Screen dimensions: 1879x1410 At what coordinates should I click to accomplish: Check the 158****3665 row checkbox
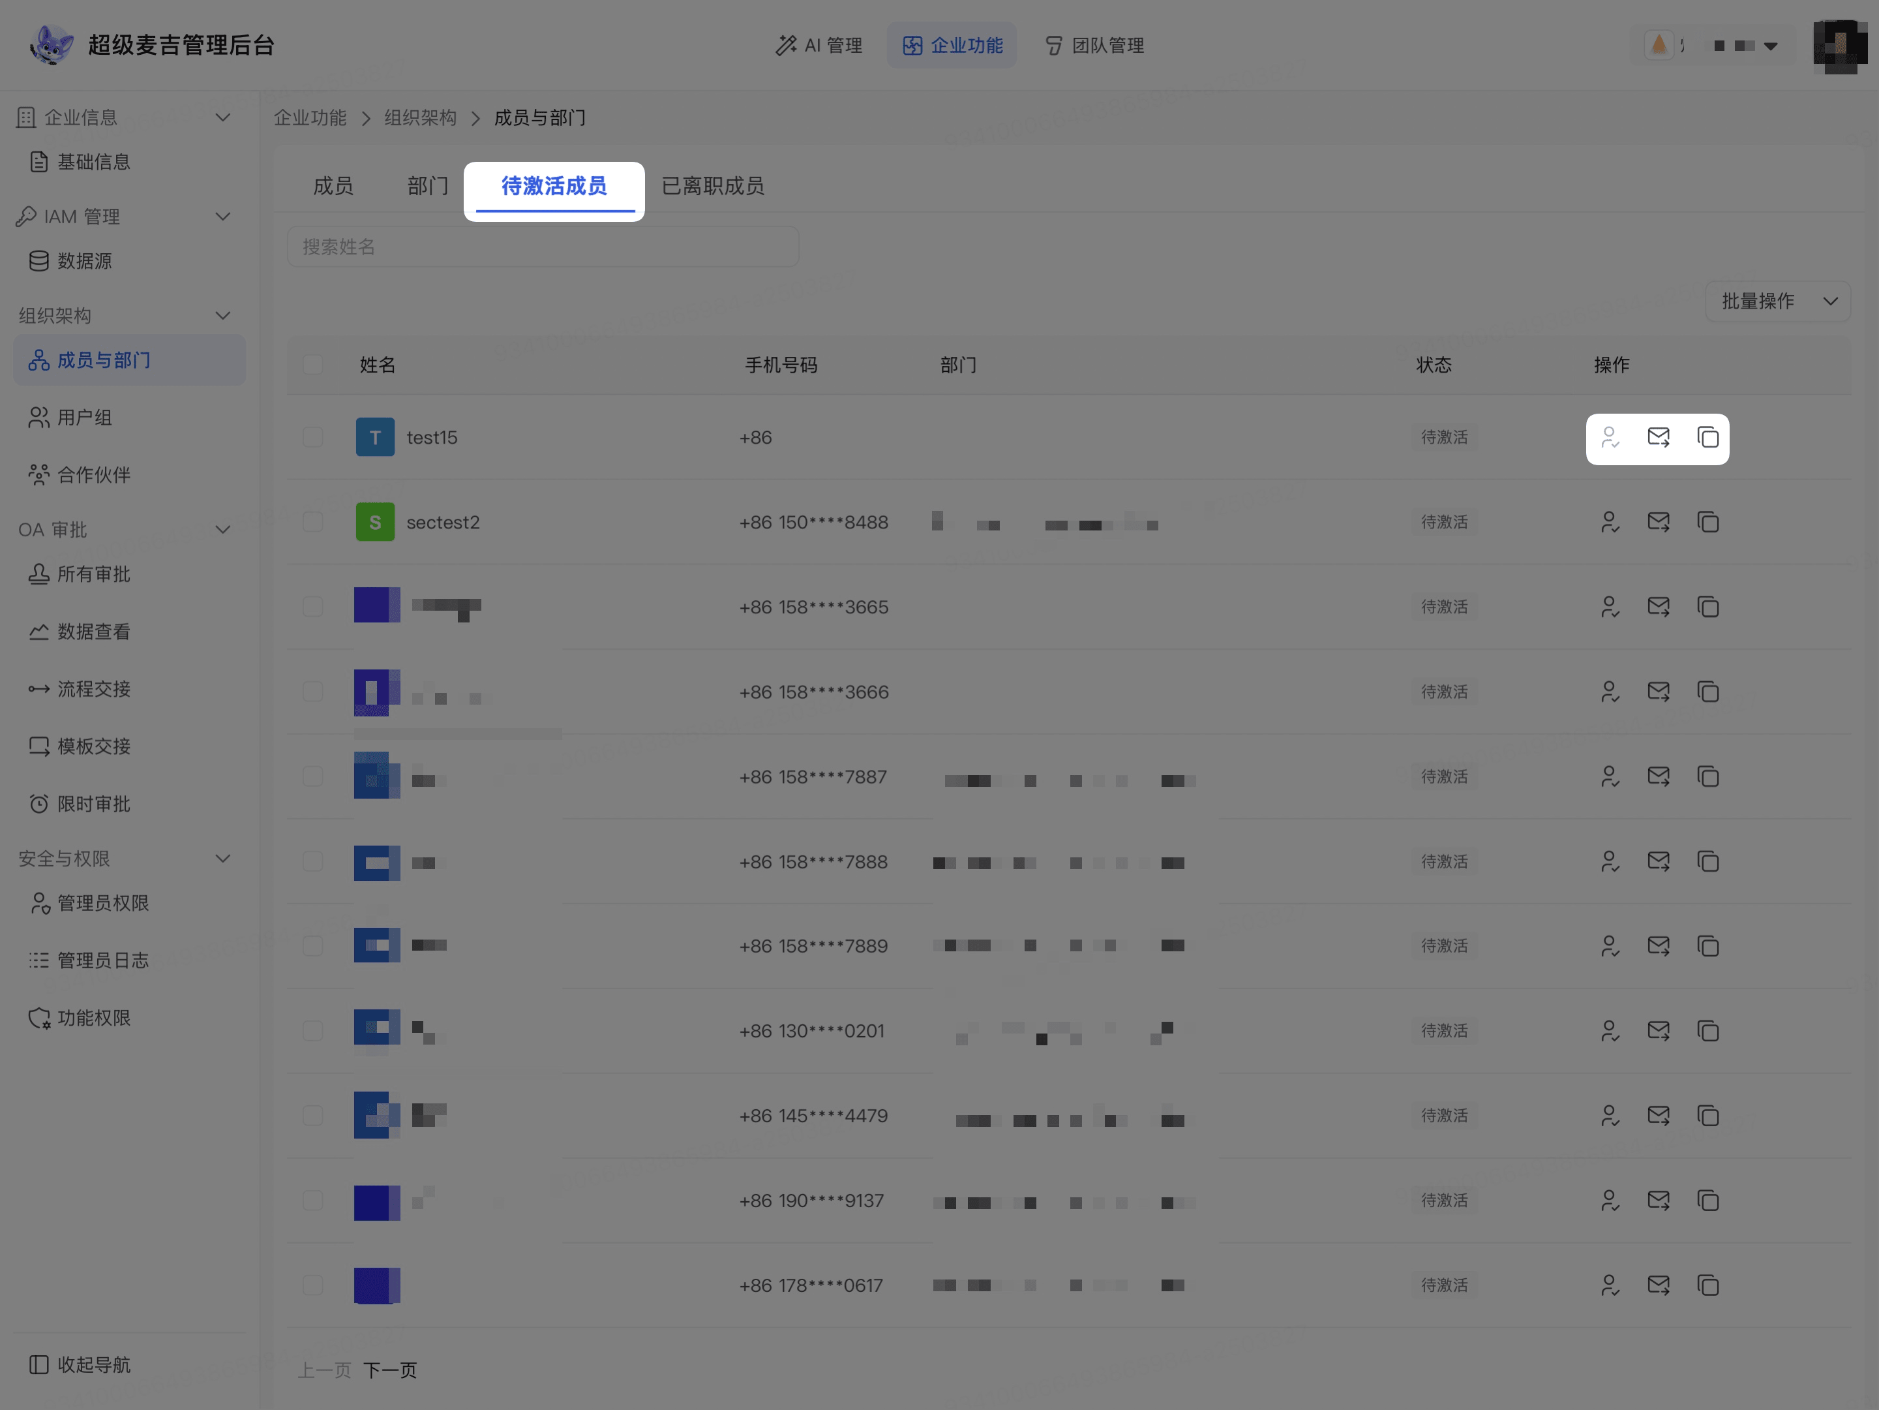coord(312,607)
